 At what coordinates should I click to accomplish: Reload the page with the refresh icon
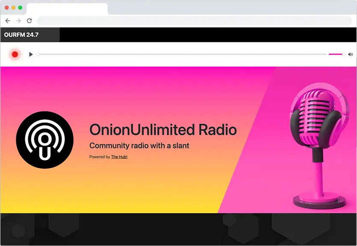click(29, 20)
